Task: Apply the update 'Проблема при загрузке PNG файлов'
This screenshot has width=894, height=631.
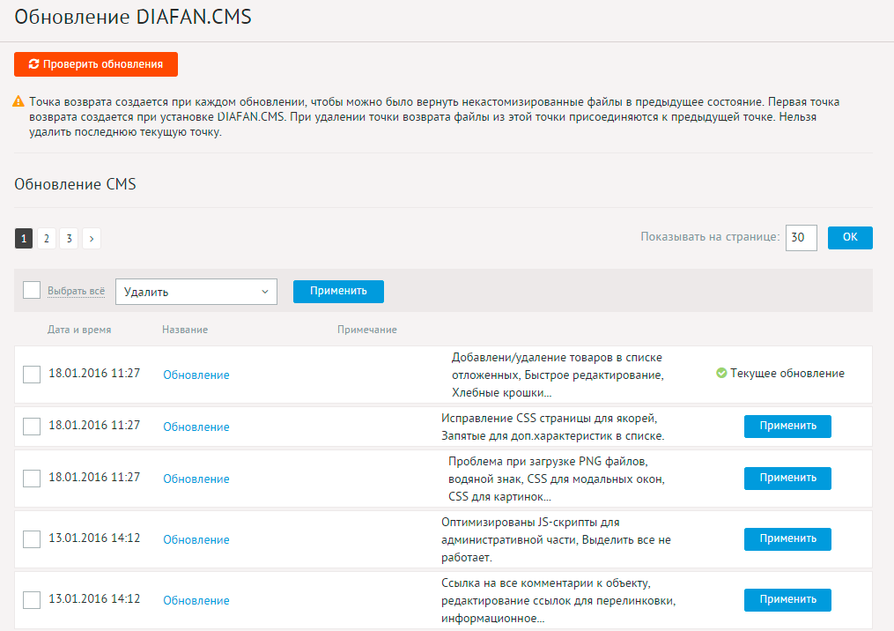Action: [787, 479]
